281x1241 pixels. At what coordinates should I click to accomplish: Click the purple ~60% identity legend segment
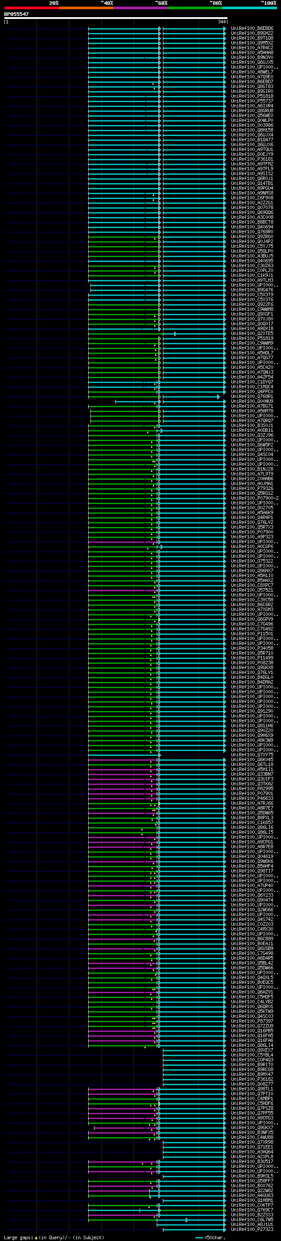tap(141, 8)
